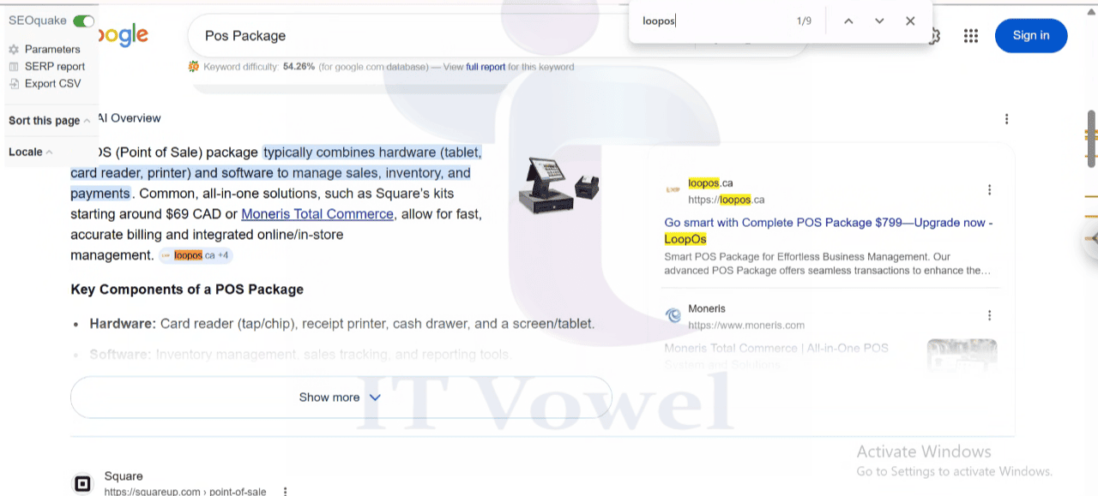
Task: Open options menu for Moneris source card
Action: click(989, 315)
